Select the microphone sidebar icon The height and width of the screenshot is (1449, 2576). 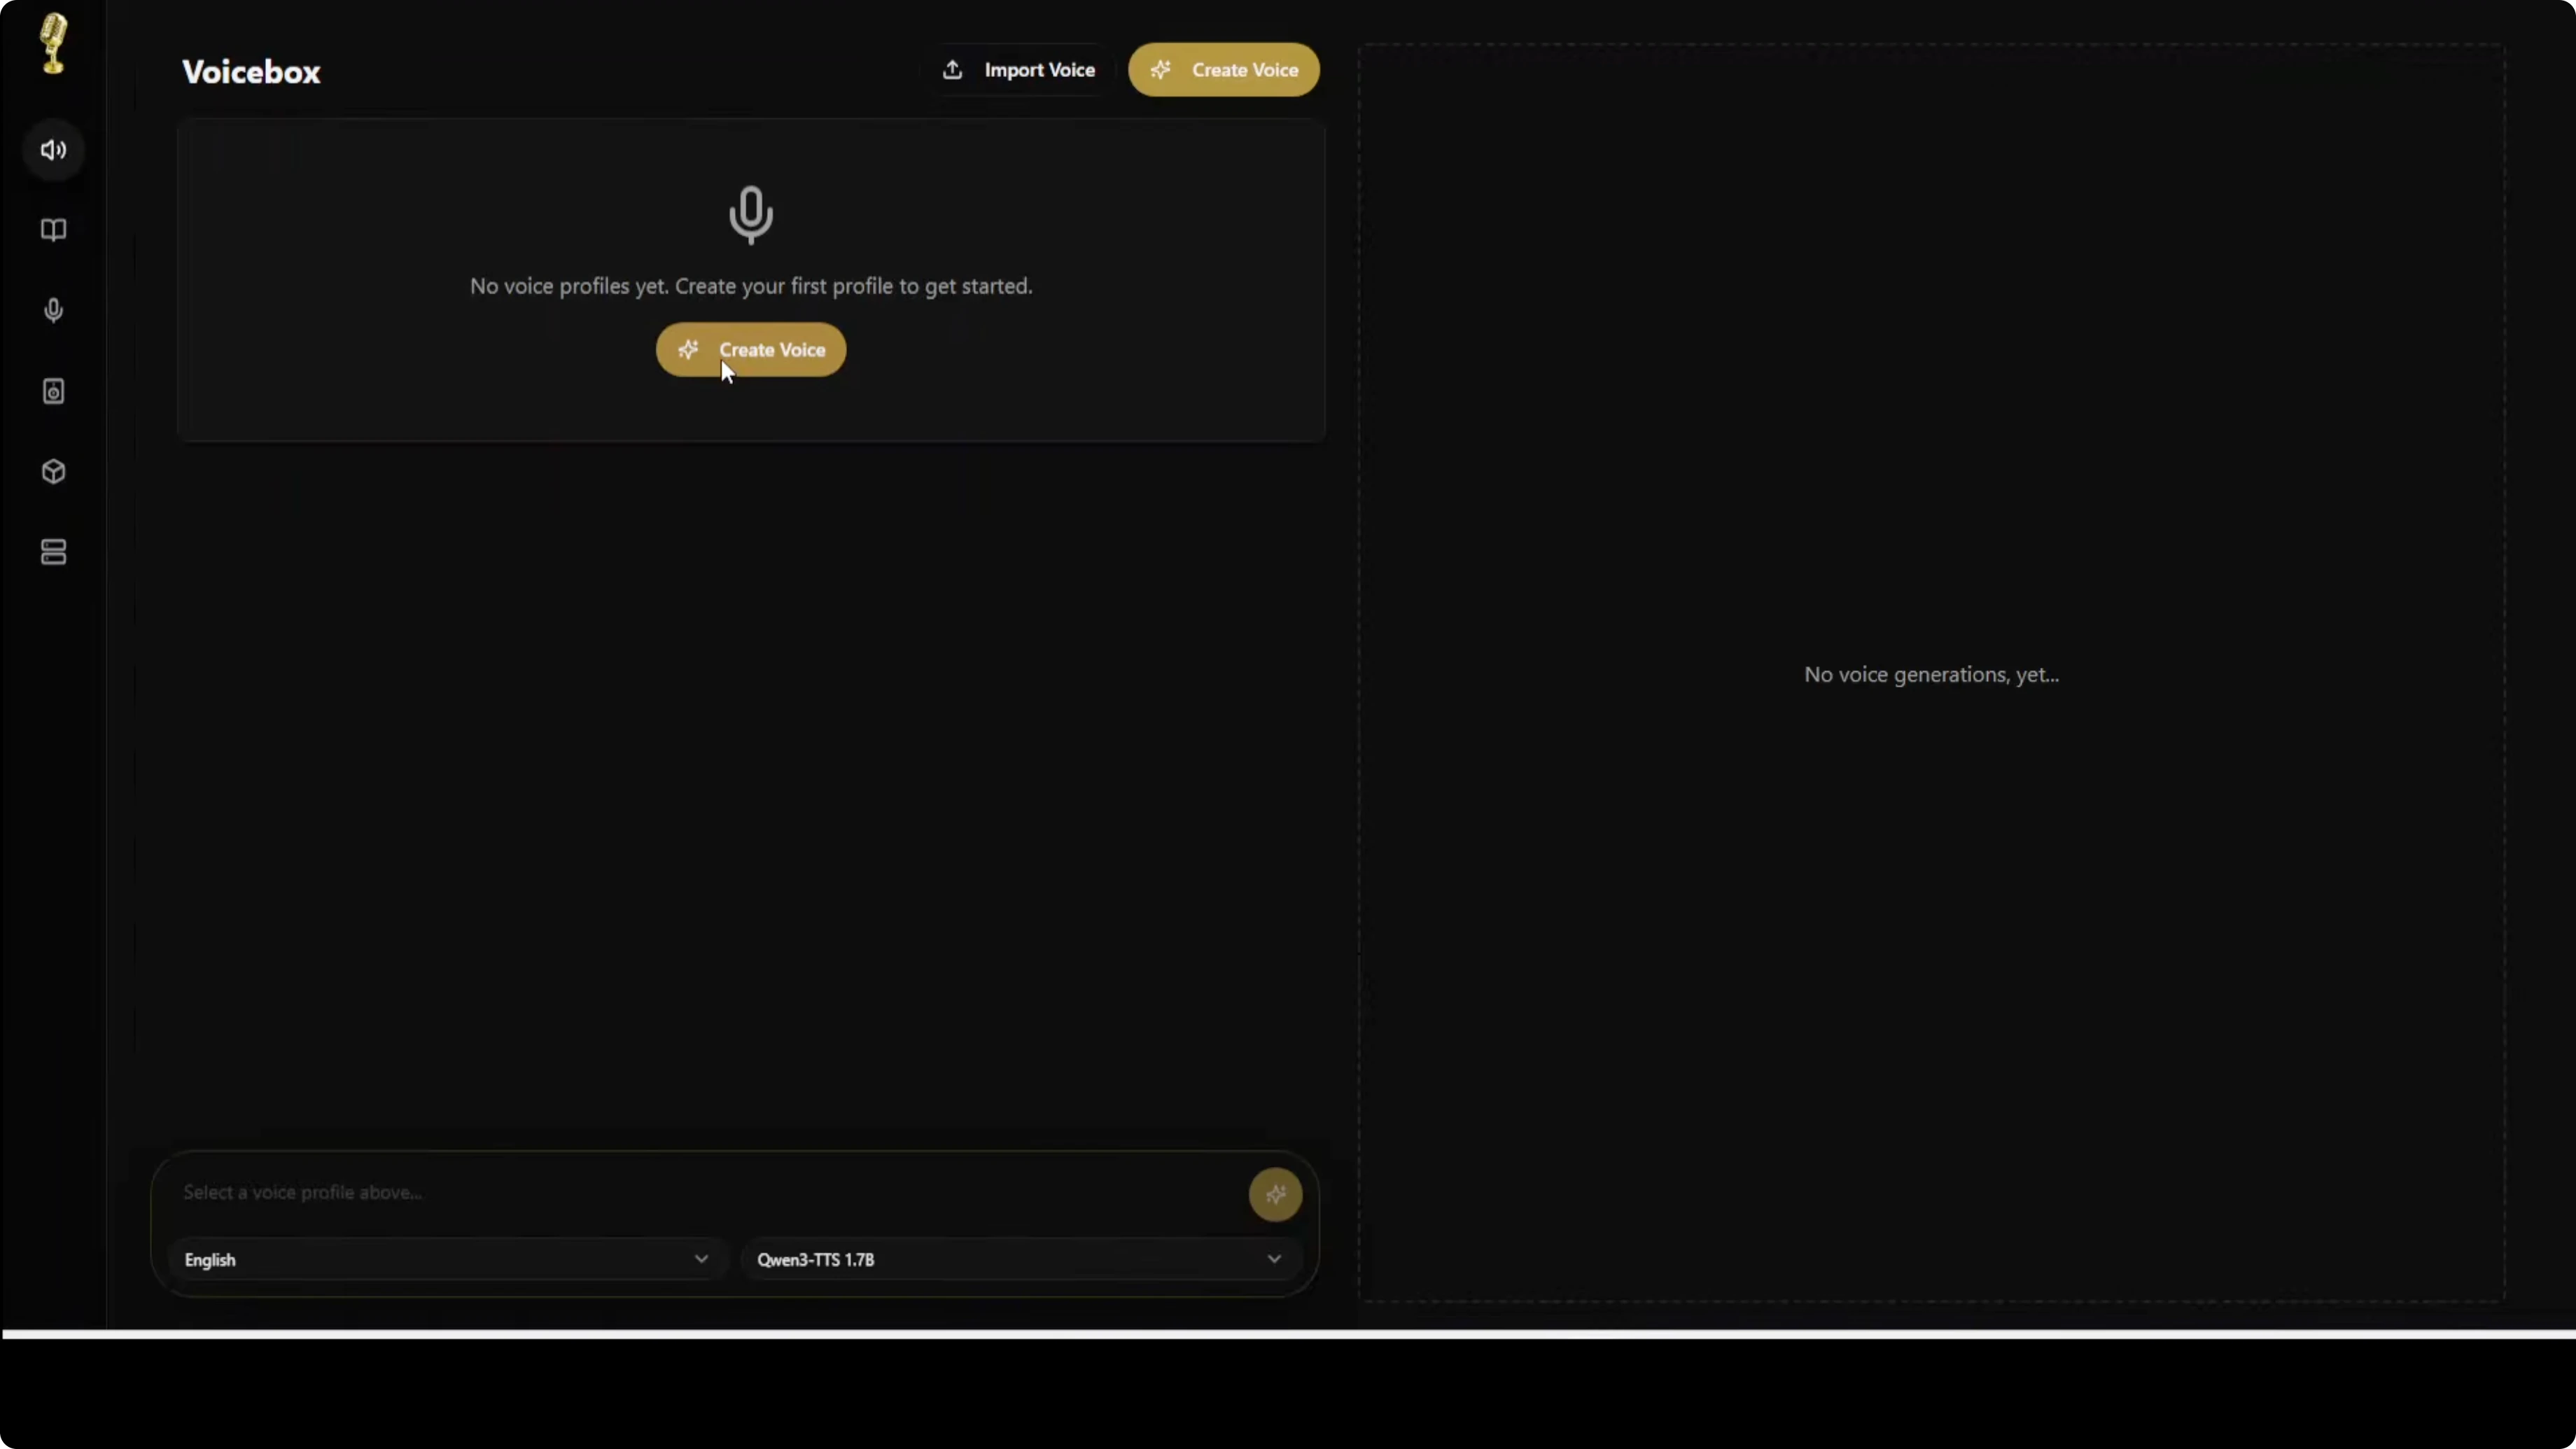click(x=53, y=310)
